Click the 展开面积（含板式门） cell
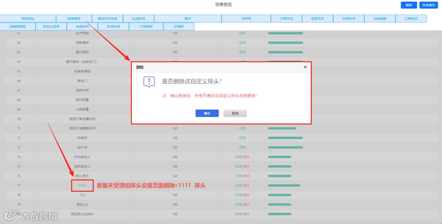The height and width of the screenshot is (224, 442). coord(82,62)
